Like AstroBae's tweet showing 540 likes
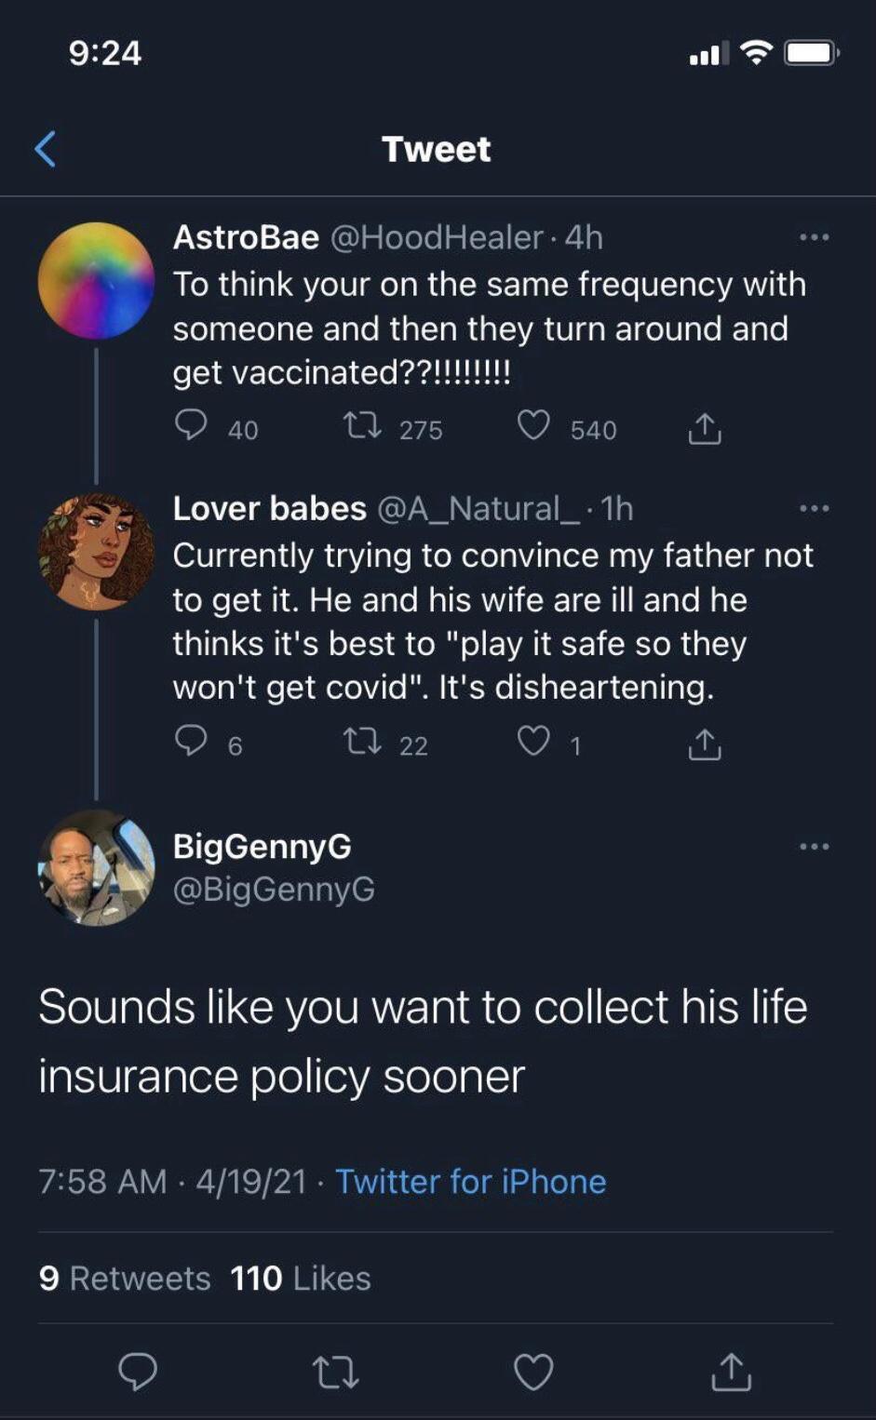The height and width of the screenshot is (1420, 876). [x=533, y=426]
